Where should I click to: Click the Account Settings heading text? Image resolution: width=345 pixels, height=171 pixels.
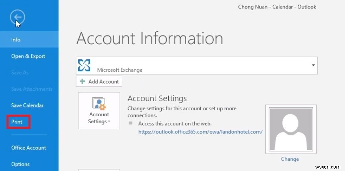point(157,98)
